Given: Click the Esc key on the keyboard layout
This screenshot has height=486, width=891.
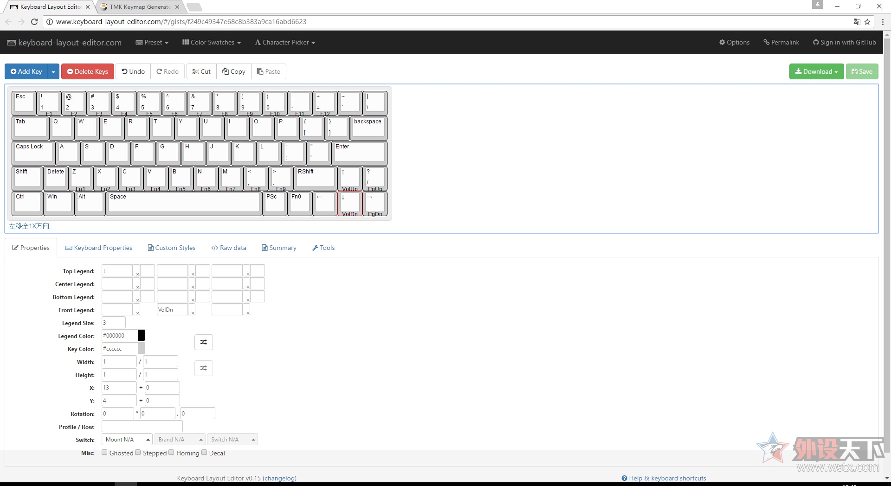Looking at the screenshot, I should pyautogui.click(x=24, y=103).
